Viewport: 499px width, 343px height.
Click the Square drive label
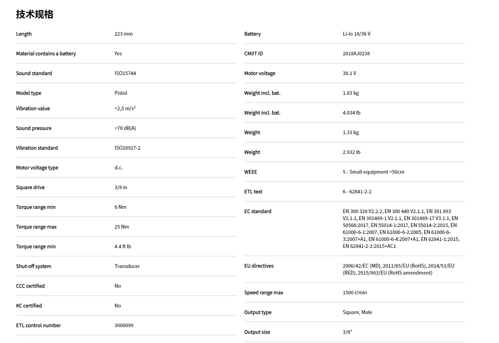click(30, 188)
